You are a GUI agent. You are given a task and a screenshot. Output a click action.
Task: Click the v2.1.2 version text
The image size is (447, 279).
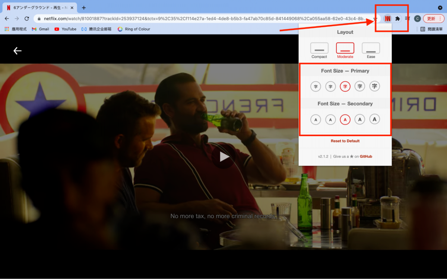[x=323, y=157]
